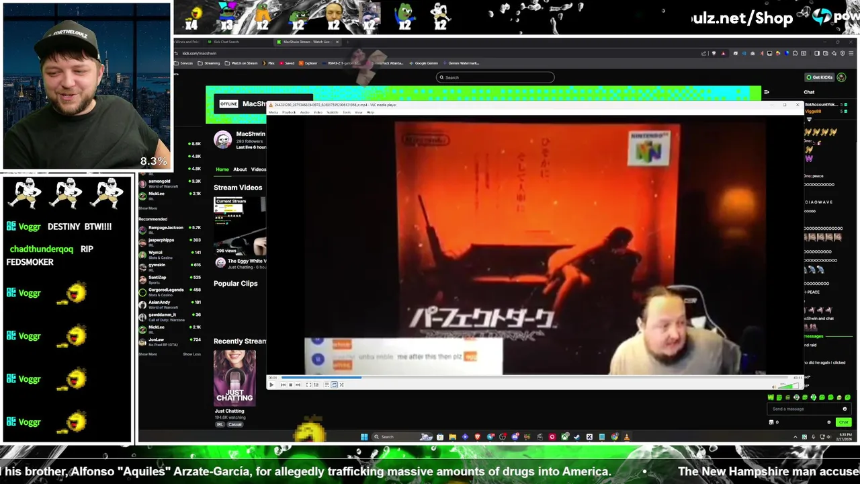Open VLC Audio menu

tap(304, 112)
